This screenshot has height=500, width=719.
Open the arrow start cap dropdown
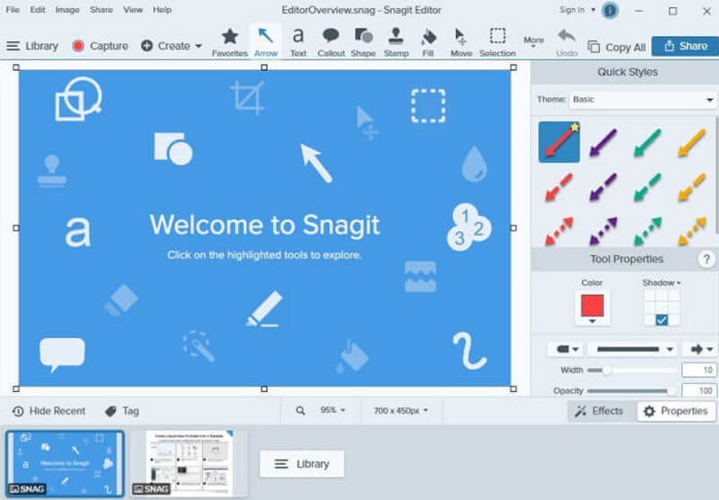coord(567,349)
